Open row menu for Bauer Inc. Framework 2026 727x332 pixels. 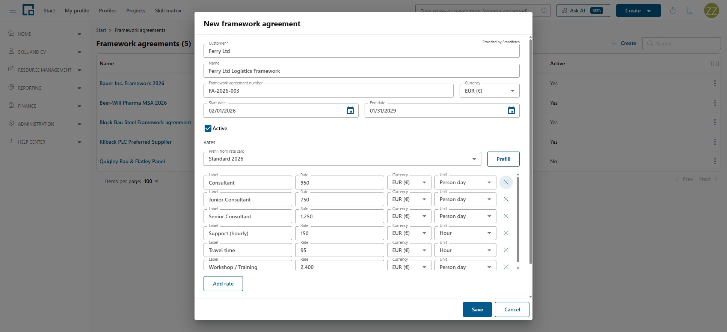point(715,83)
